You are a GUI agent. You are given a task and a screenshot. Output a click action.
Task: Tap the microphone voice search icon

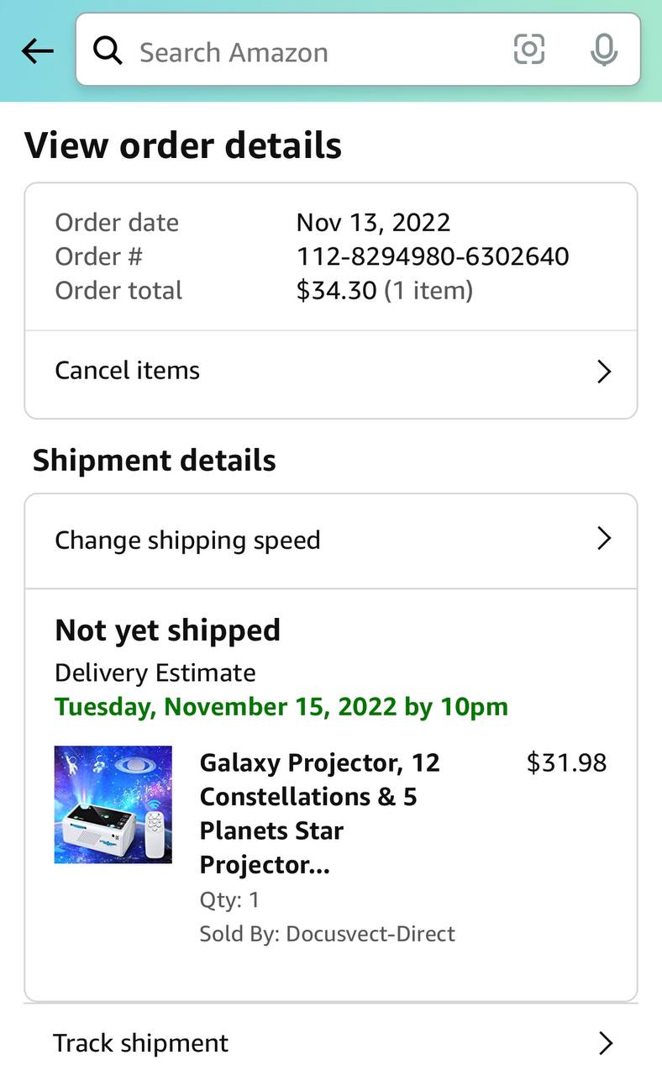pos(603,50)
